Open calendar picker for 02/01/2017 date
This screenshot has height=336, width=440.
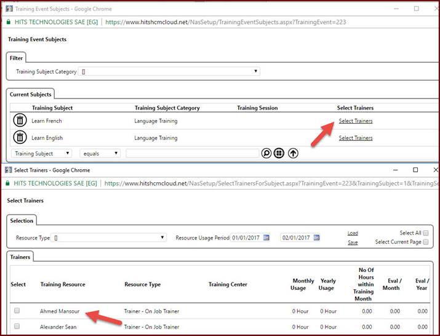pyautogui.click(x=316, y=238)
